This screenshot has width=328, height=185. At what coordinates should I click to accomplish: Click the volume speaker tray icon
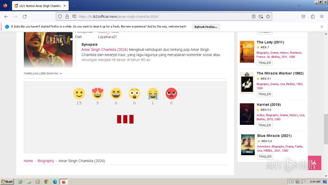pos(291,182)
